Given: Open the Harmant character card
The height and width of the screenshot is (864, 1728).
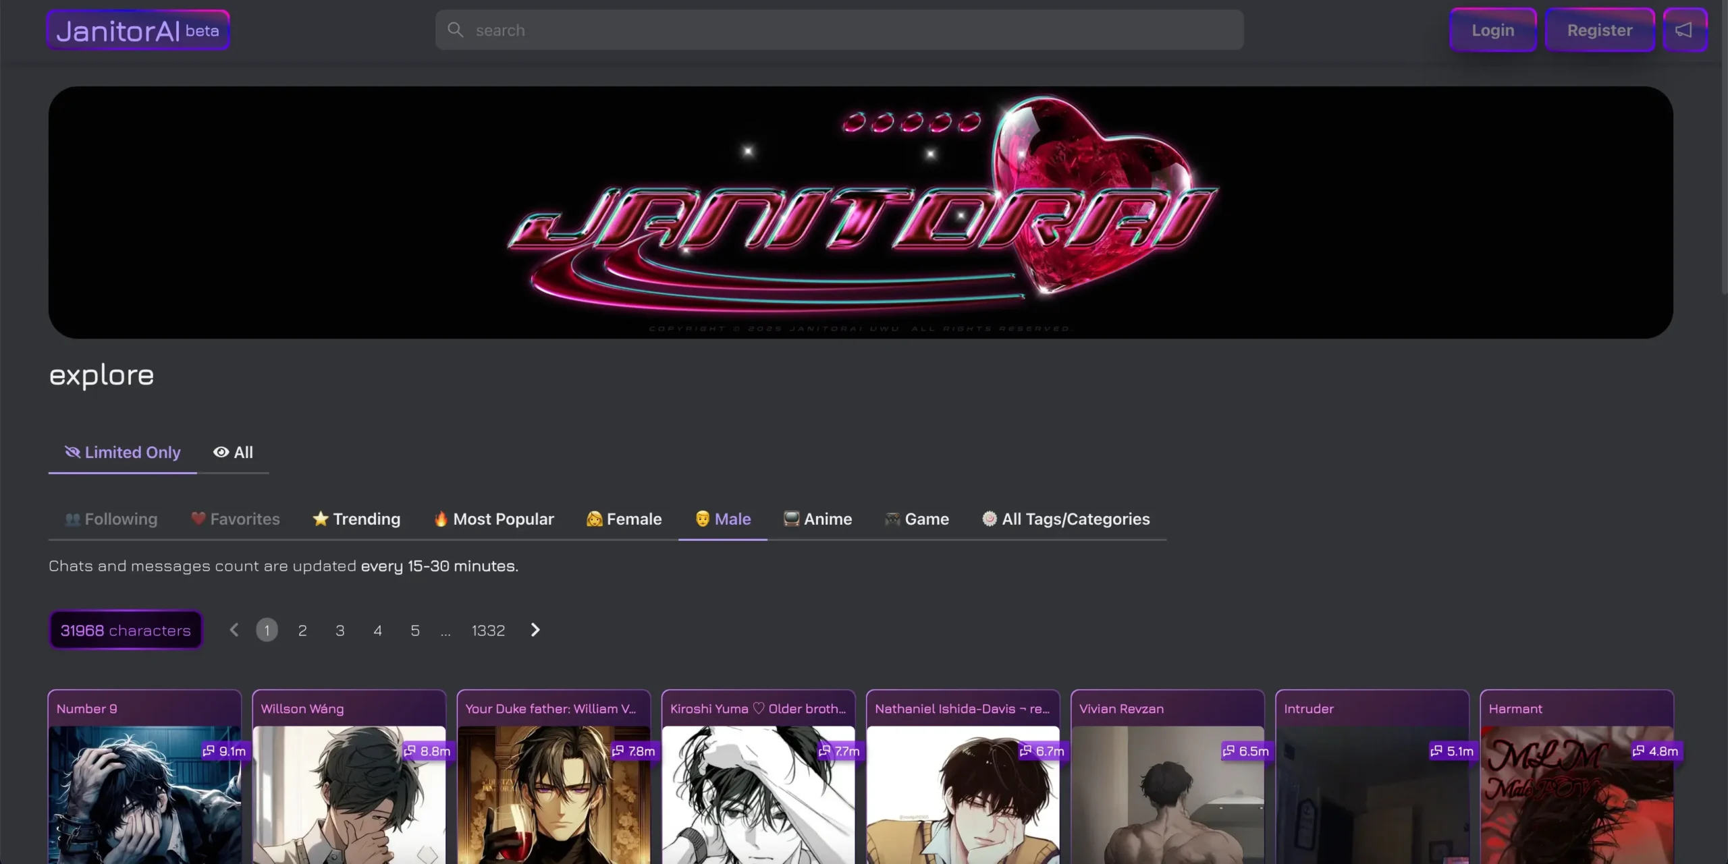Looking at the screenshot, I should [x=1576, y=776].
